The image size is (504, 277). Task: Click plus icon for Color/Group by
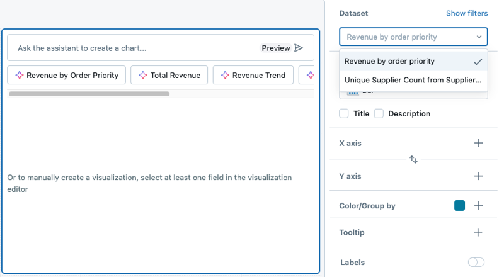(x=478, y=206)
